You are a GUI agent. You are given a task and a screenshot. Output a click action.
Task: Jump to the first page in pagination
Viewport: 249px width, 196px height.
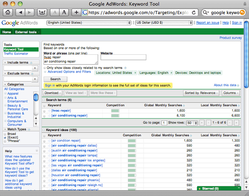tap(202, 123)
